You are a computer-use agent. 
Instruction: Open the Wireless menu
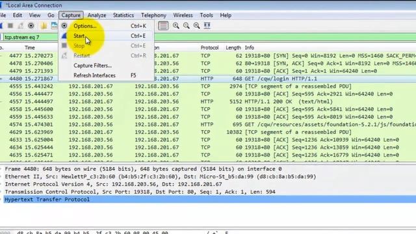pos(183,15)
